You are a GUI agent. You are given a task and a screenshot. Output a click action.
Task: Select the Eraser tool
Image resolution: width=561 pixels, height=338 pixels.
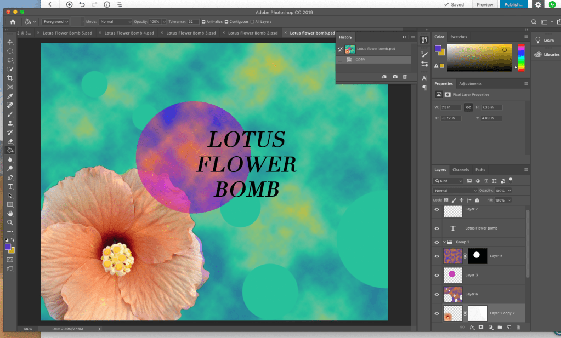coord(10,141)
